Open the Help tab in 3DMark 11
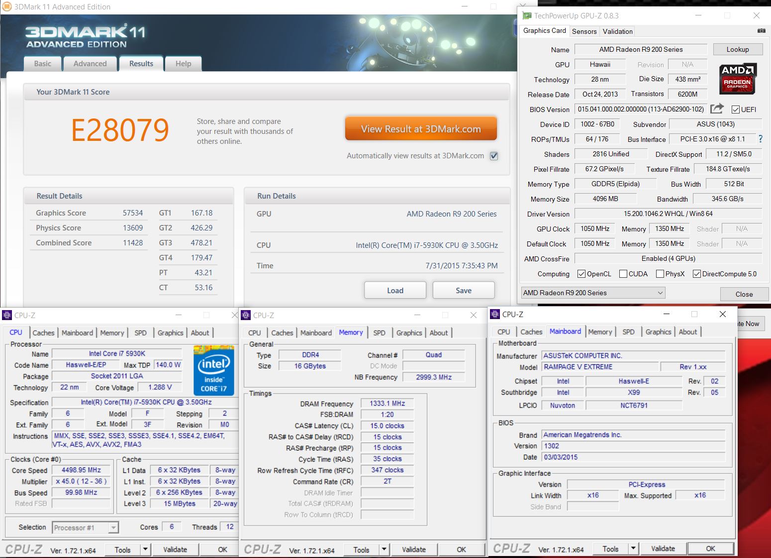Screen dimensions: 771x558 tap(184, 64)
